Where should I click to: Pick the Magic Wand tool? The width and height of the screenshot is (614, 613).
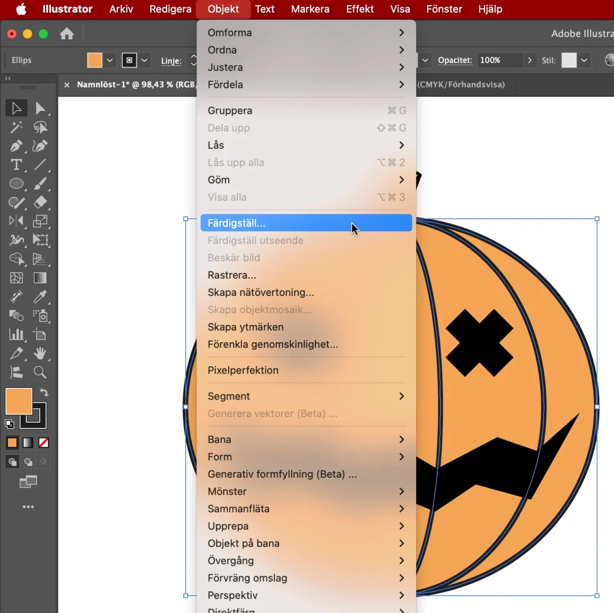click(16, 127)
